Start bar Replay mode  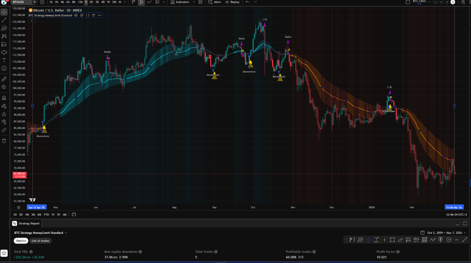[x=232, y=2]
